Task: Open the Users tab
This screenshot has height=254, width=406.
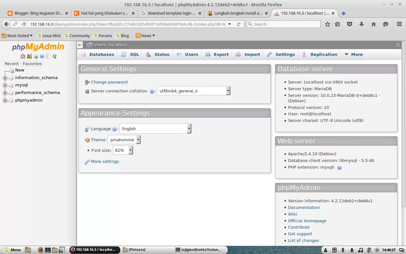Action: (187, 54)
